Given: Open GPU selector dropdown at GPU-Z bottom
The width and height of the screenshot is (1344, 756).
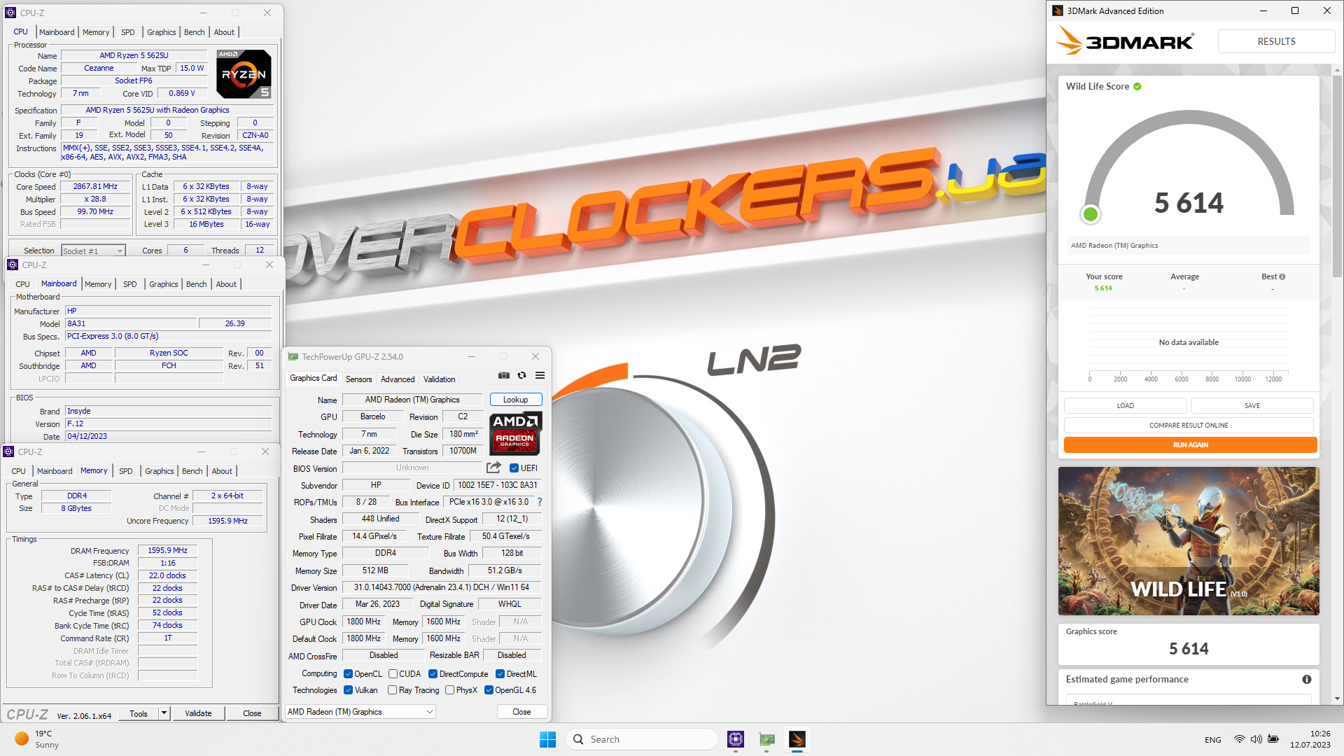Looking at the screenshot, I should point(360,712).
